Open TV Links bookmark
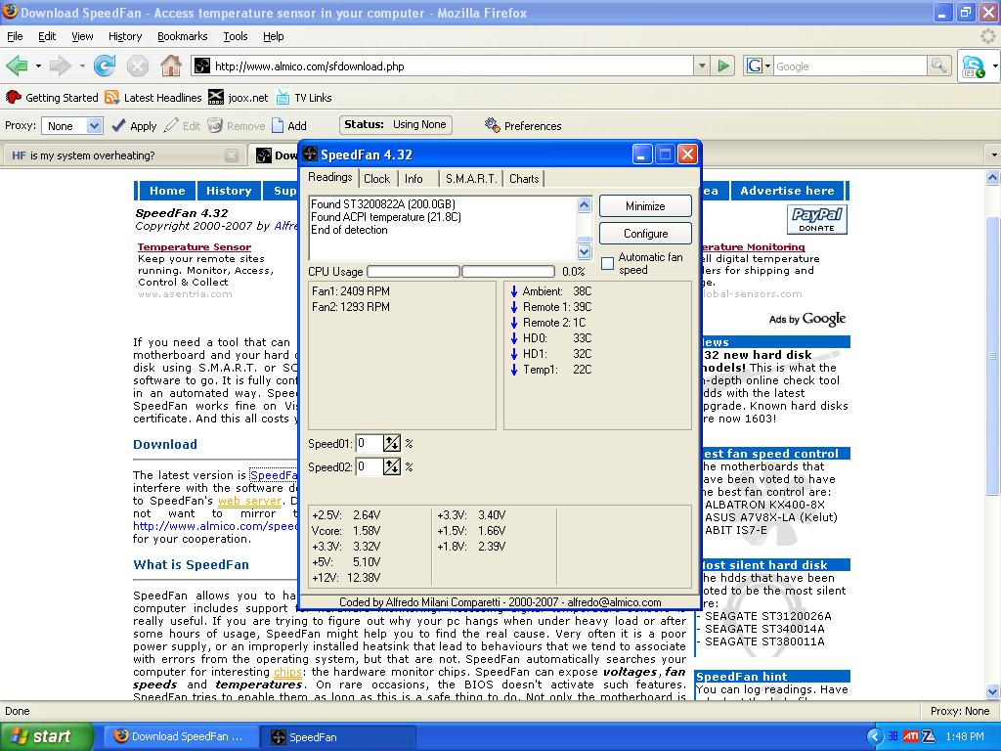Image resolution: width=1001 pixels, height=751 pixels. click(304, 98)
